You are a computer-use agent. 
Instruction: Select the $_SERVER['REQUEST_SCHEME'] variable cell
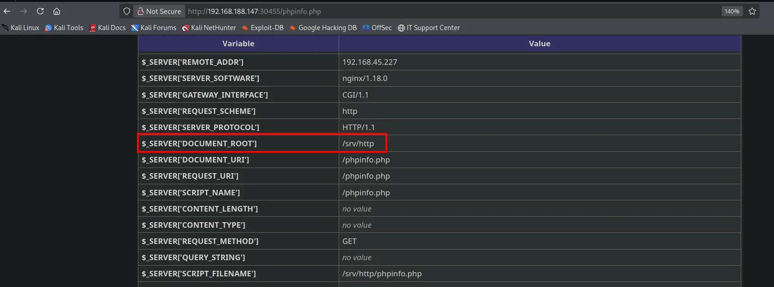tap(238, 111)
